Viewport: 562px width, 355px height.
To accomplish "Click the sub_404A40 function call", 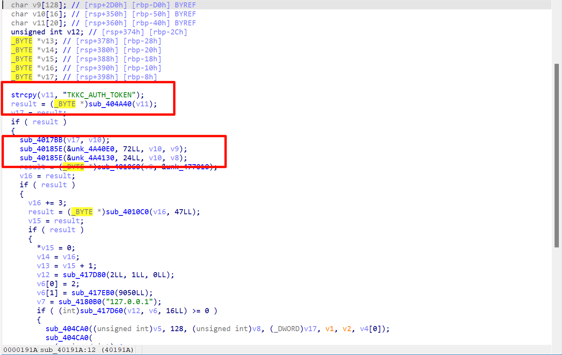I will [x=110, y=104].
